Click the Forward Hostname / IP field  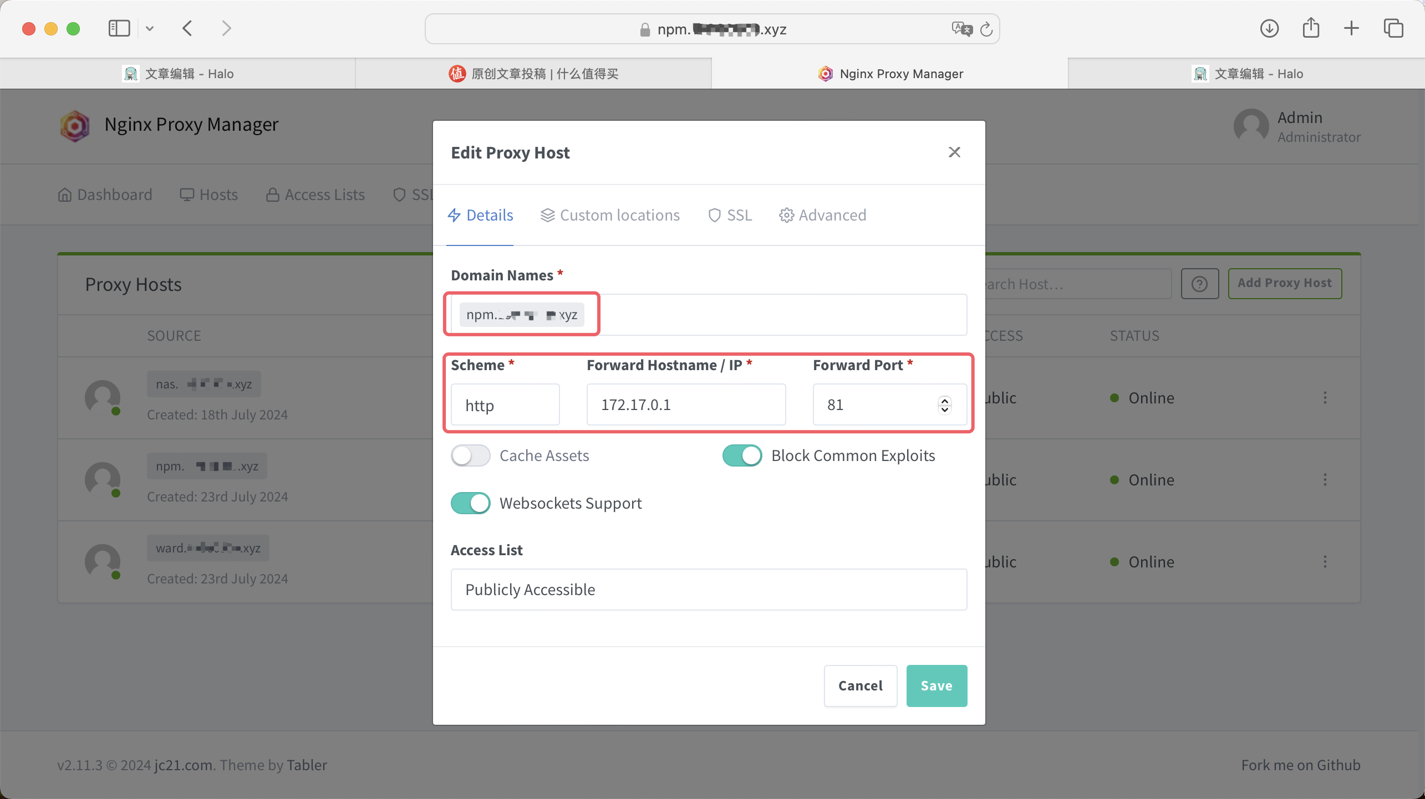point(686,405)
